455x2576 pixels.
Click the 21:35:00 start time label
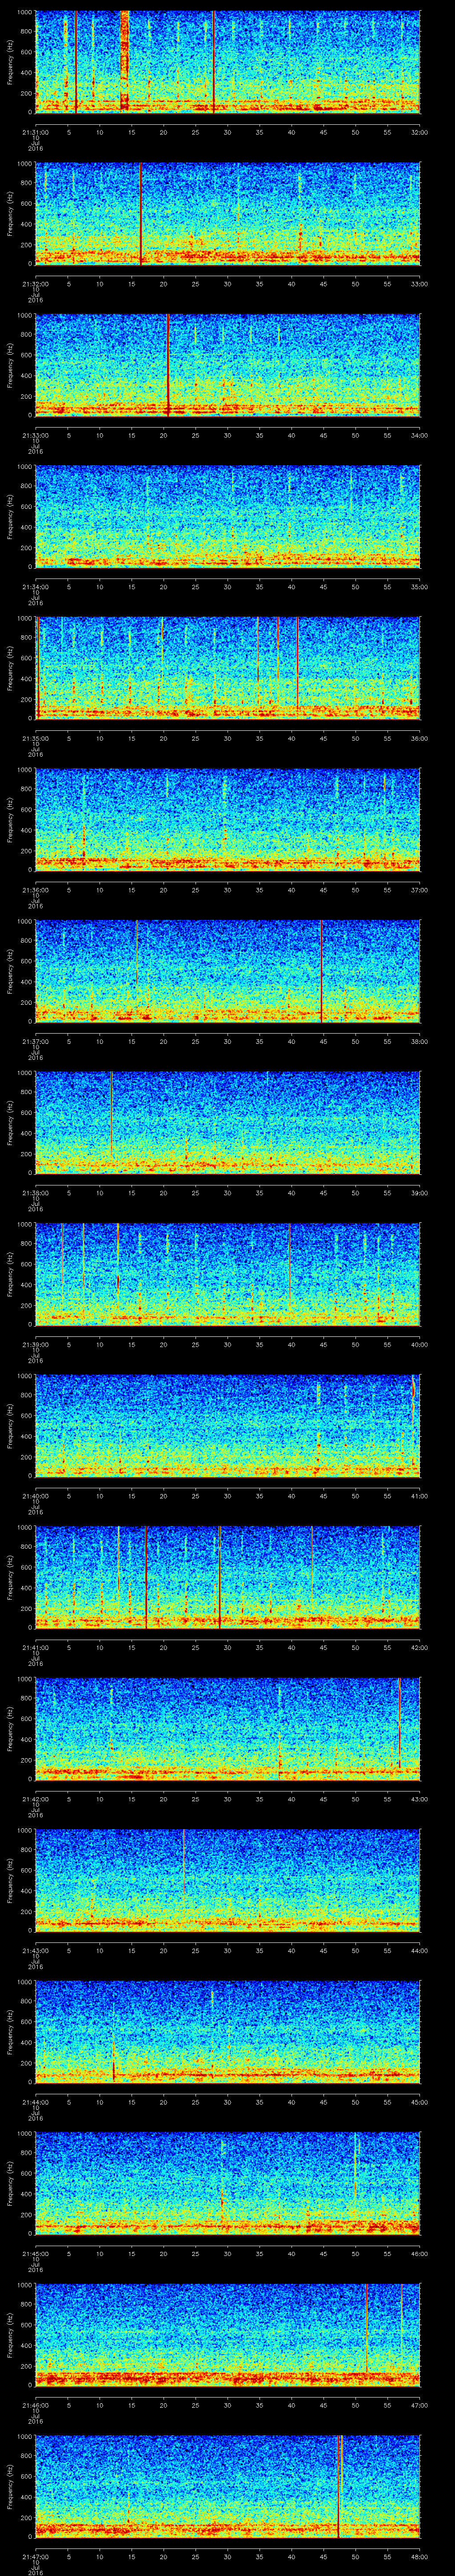[x=35, y=738]
